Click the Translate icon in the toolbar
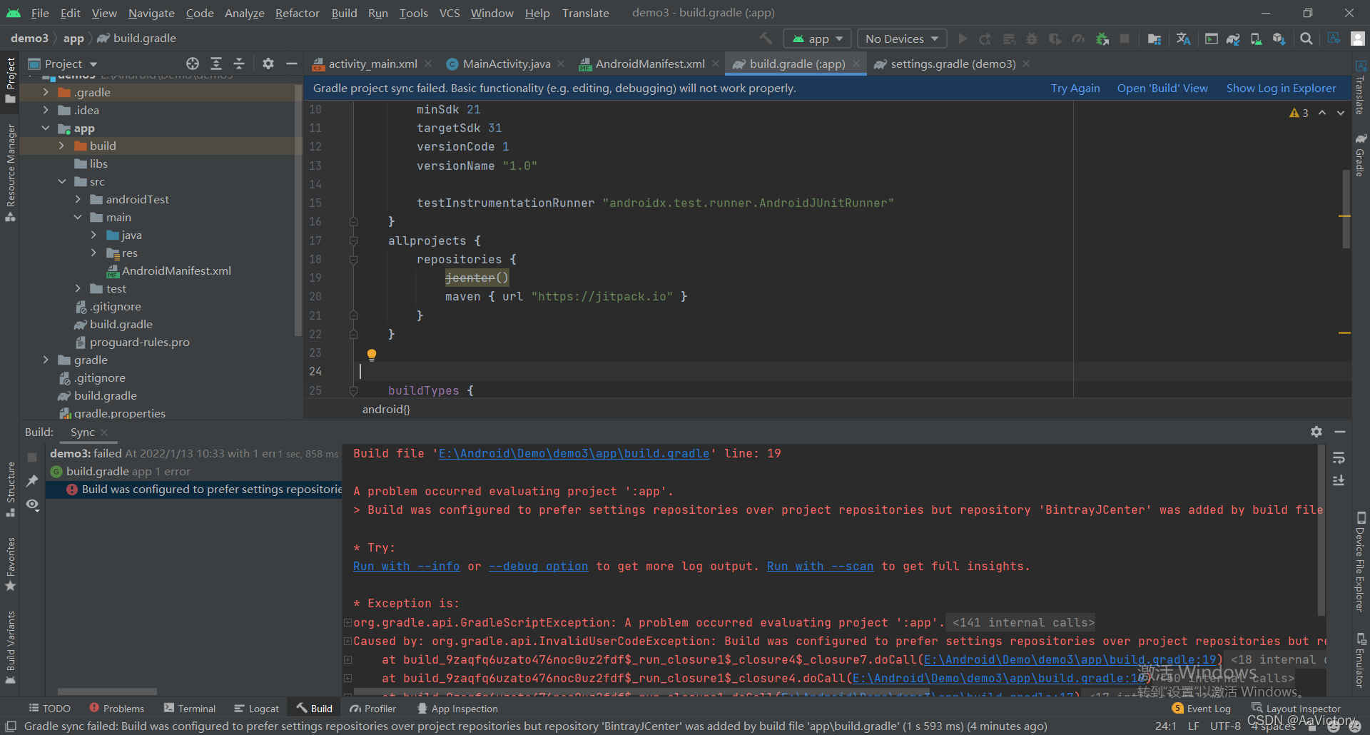The image size is (1370, 735). coord(1184,39)
